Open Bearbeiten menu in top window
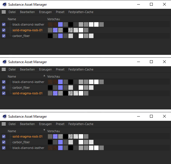 click(x=27, y=12)
